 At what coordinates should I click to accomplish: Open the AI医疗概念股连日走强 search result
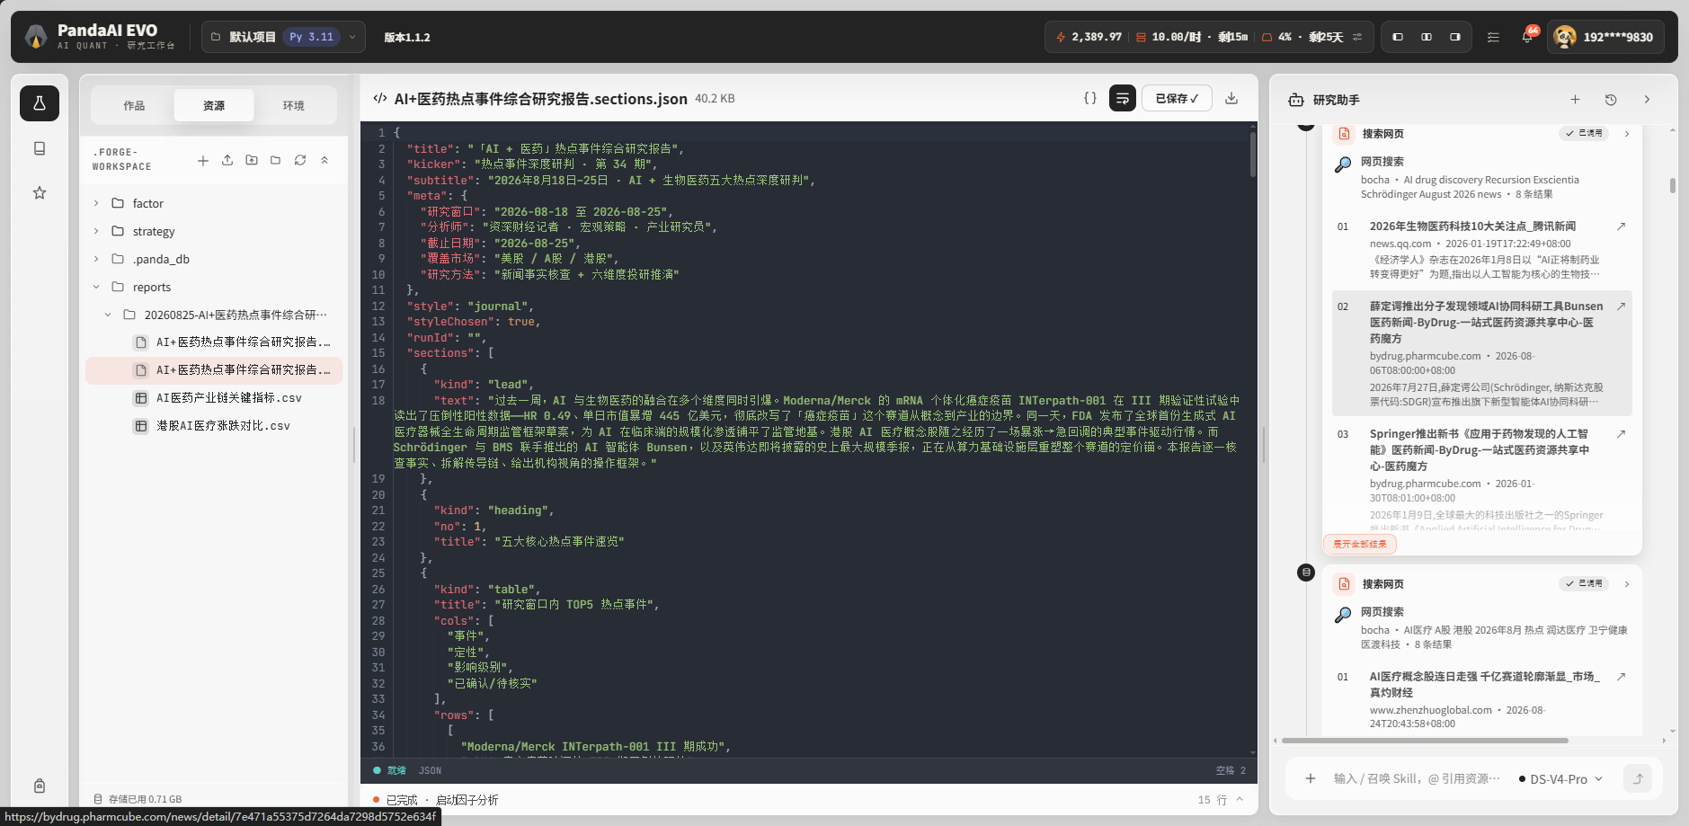click(x=1484, y=684)
